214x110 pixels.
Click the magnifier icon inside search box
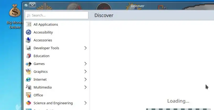pyautogui.click(x=29, y=15)
